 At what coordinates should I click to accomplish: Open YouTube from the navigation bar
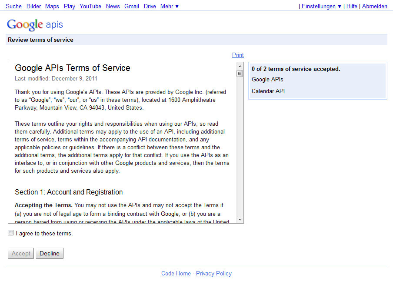coord(90,6)
